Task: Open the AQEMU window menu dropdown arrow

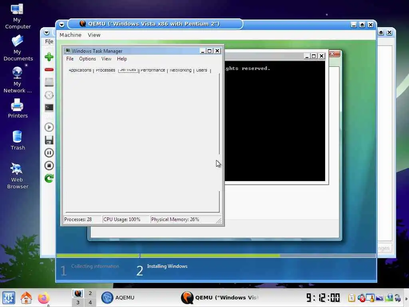Action: (46, 33)
